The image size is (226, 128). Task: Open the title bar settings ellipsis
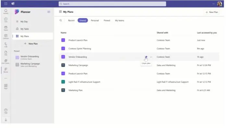(x=213, y=4)
